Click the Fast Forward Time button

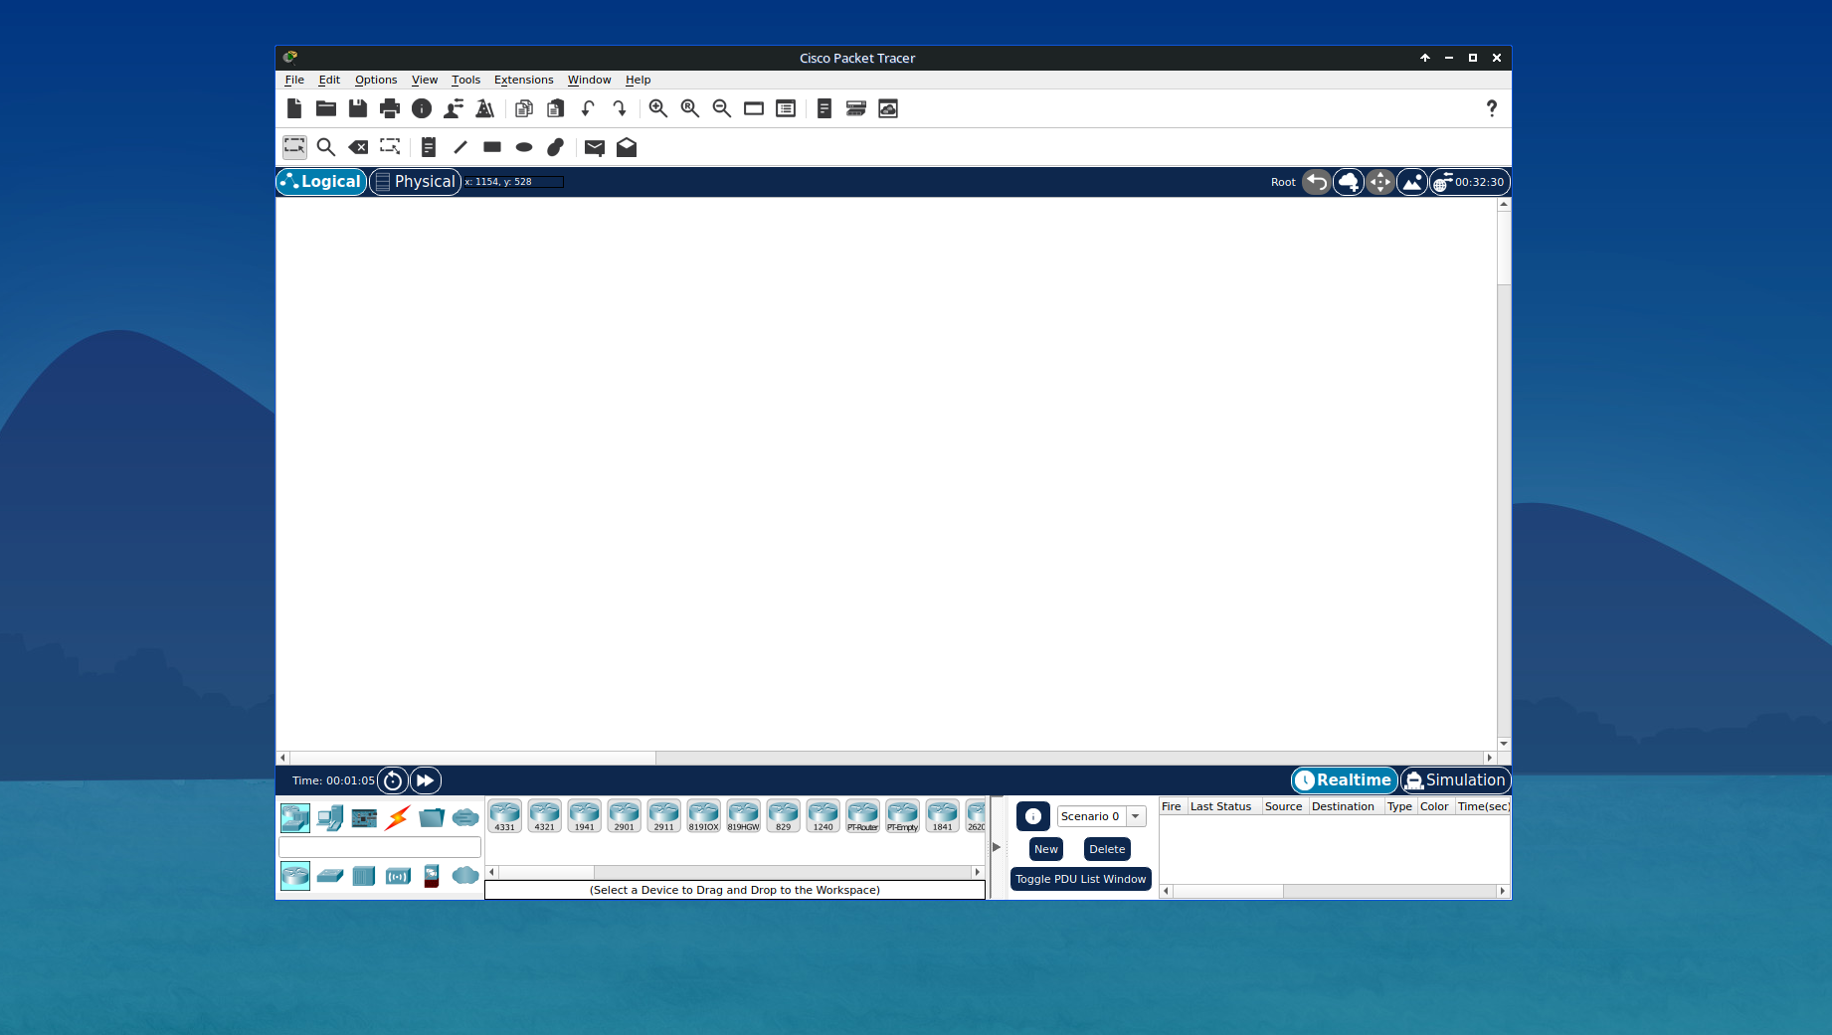coord(426,780)
